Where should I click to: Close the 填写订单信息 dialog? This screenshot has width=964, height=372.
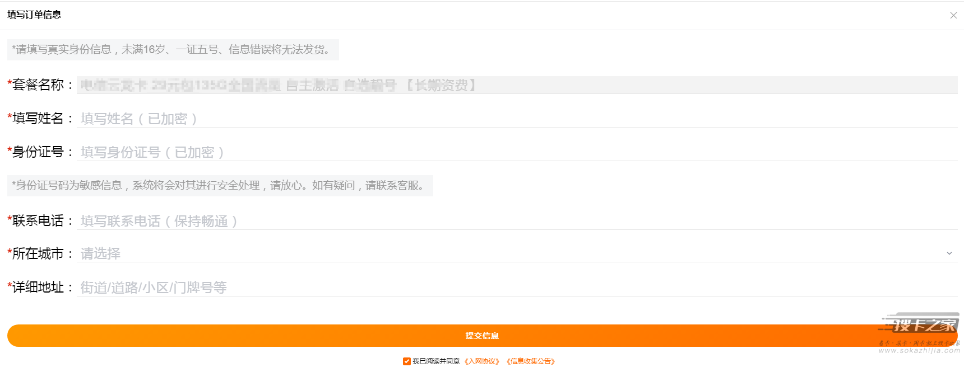[953, 15]
